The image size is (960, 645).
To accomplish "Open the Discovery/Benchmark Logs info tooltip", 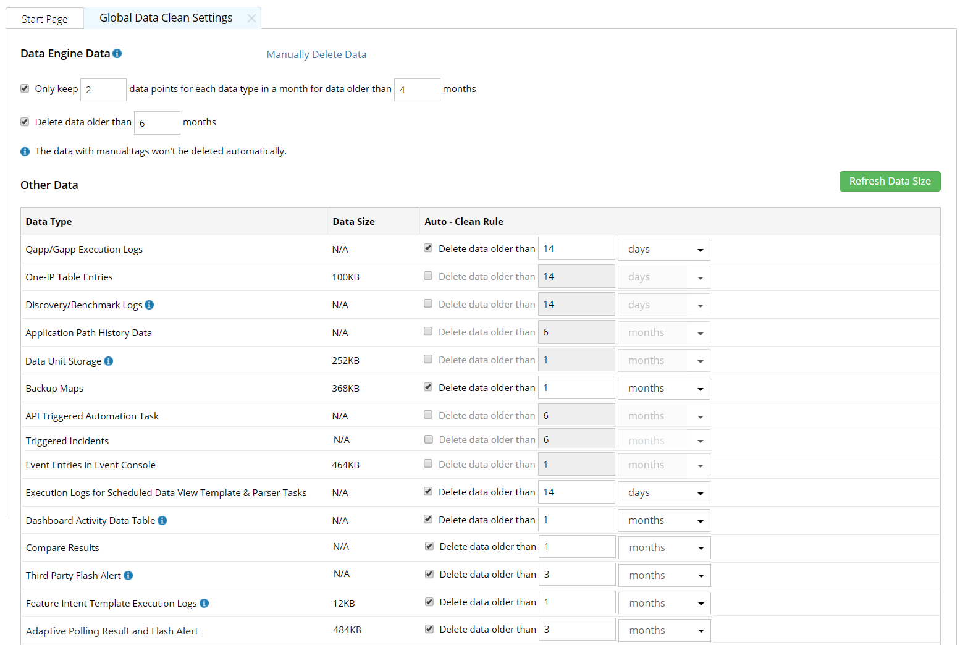I will point(149,305).
